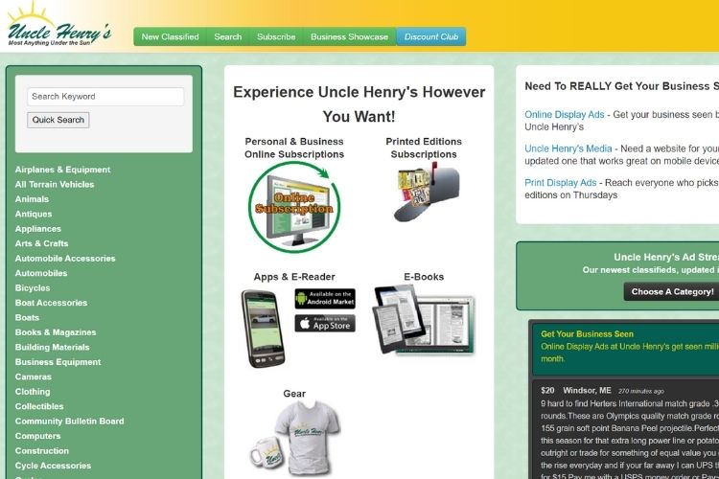Screen dimensions: 719x479
Task: Click the smartphone app image
Action: [264, 329]
